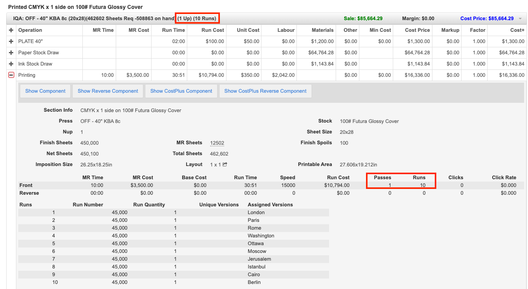Open the layout preview icon beside 1 x 1
This screenshot has width=528, height=289.
tap(225, 164)
